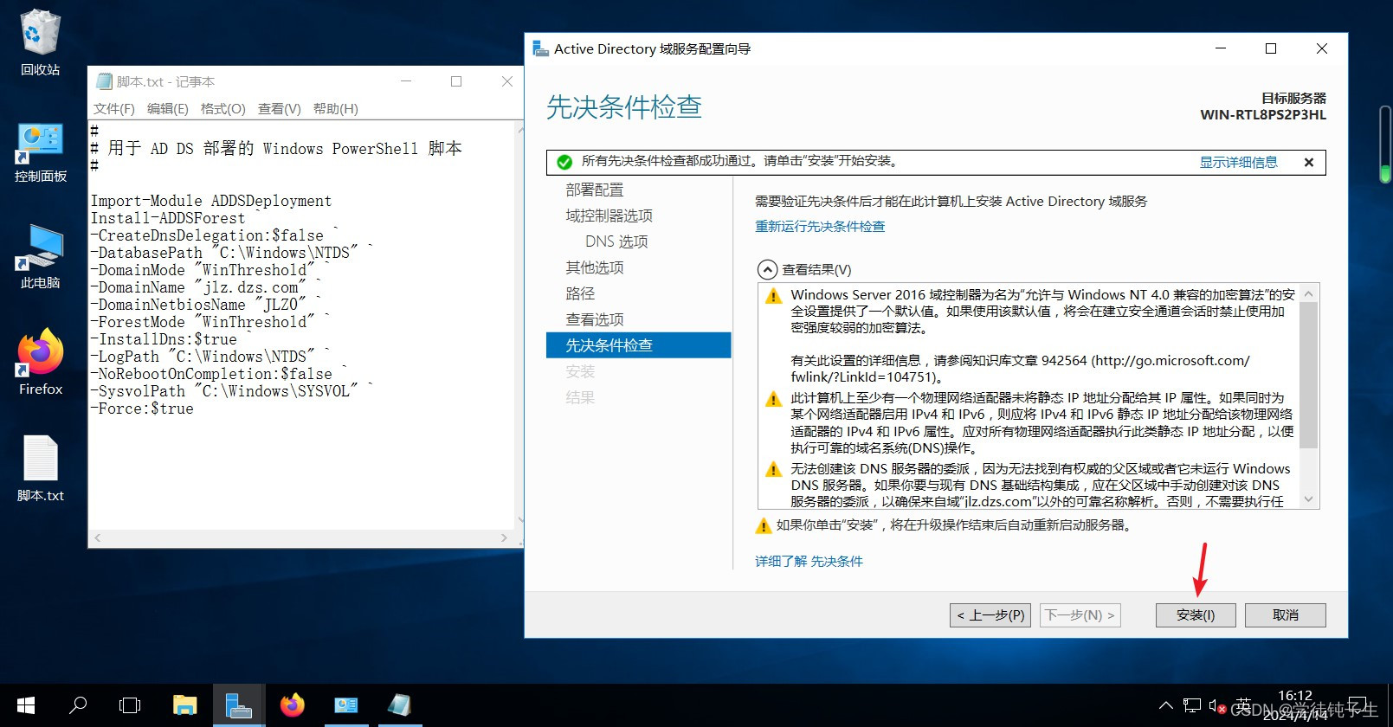Open Task View on the taskbar

pos(130,705)
